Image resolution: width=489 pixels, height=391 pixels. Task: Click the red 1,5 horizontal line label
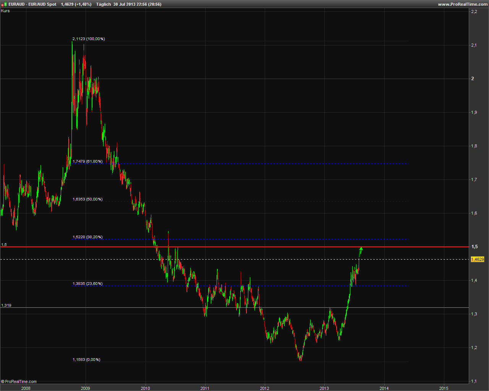4,244
